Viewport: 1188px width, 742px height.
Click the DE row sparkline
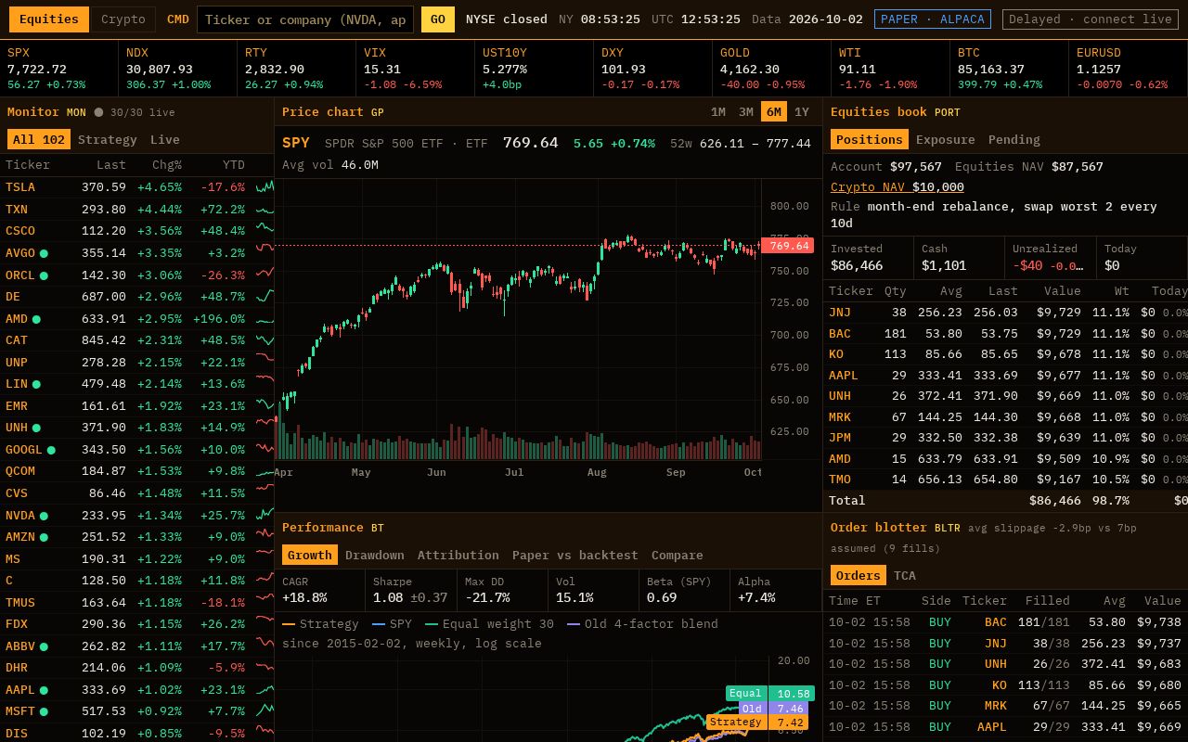point(265,296)
